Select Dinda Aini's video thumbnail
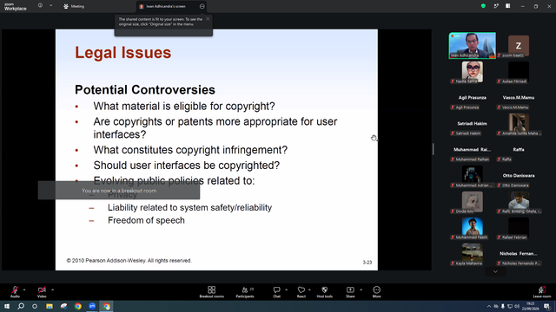Viewport: 556px width, 312px height. pos(472,202)
